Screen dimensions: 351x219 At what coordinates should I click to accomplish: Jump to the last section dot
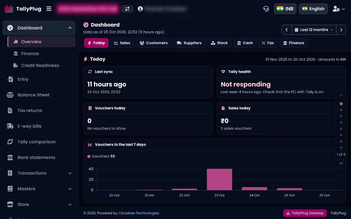[341, 147]
